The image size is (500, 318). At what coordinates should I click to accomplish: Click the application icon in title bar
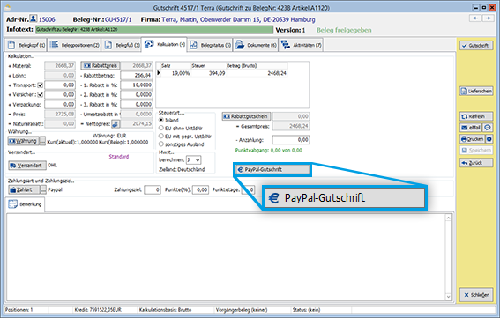click(8, 8)
